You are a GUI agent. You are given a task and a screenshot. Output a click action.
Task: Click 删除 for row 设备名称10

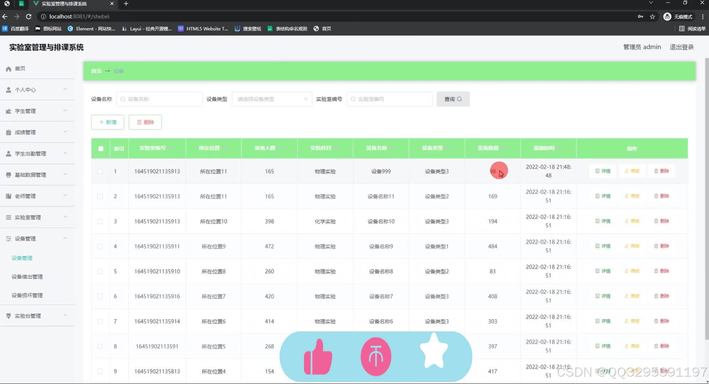662,221
